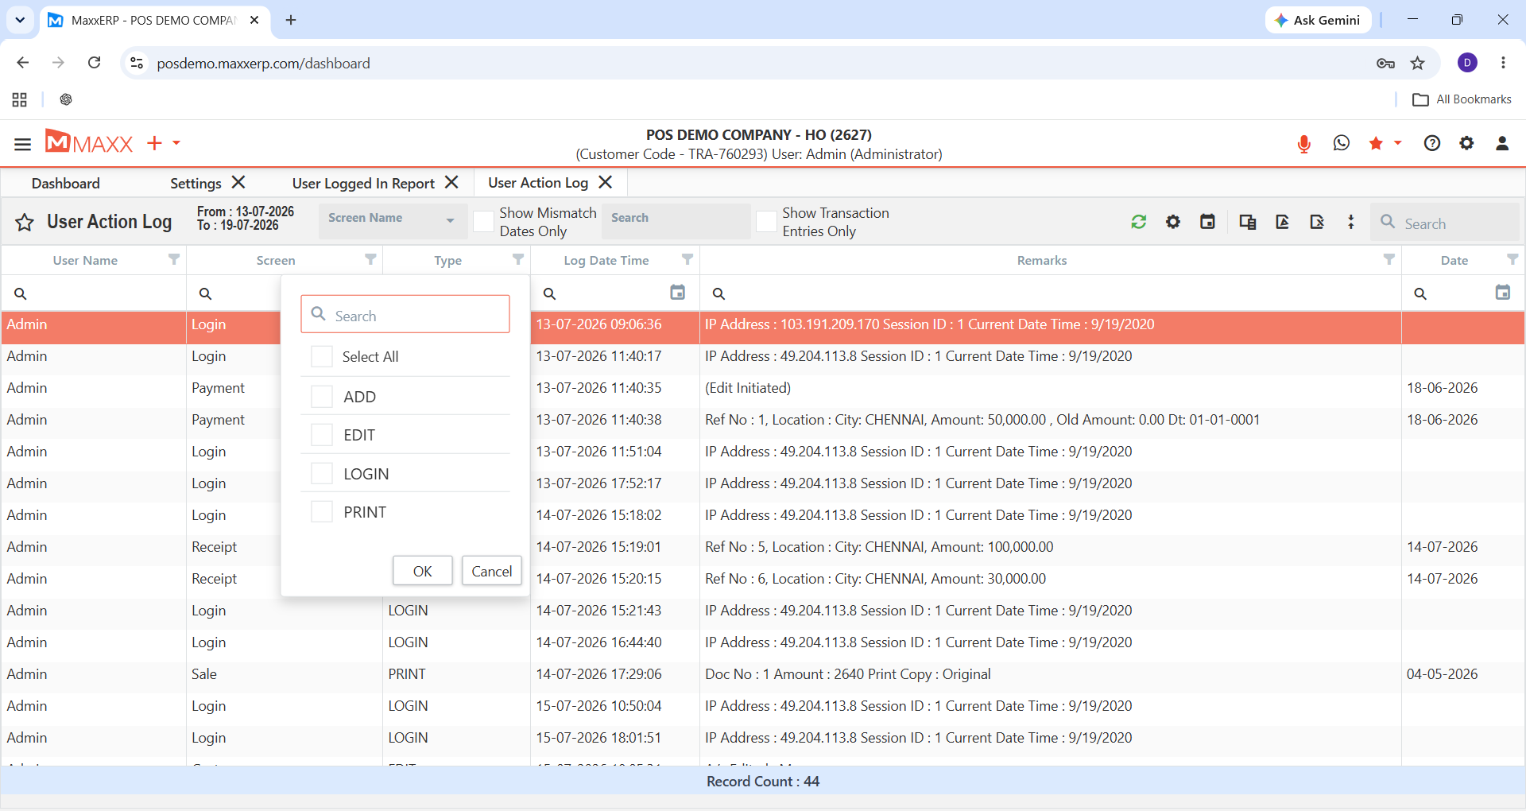Open the hamburger navigation menu
This screenshot has width=1526, height=811.
pyautogui.click(x=22, y=144)
